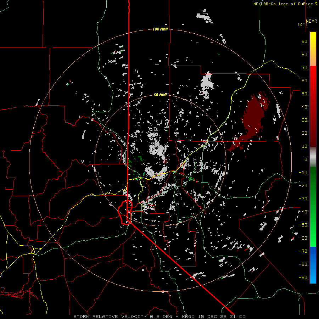
Task: Click the "50 NMI" range ring label
Action: point(160,95)
